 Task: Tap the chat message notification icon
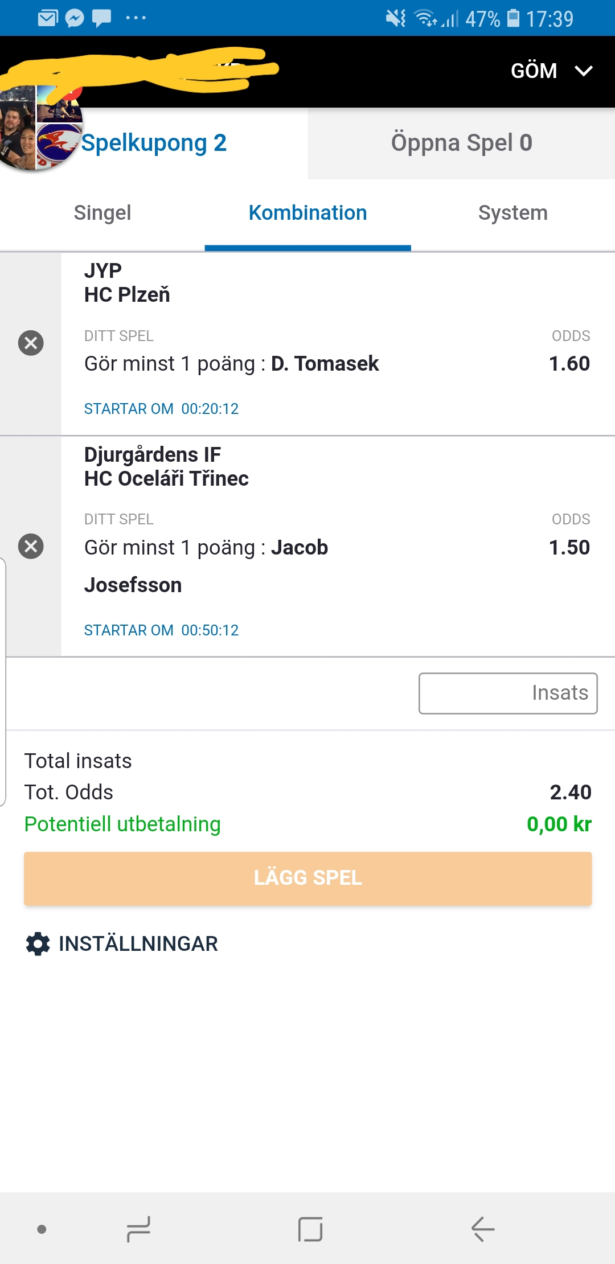coord(102,18)
